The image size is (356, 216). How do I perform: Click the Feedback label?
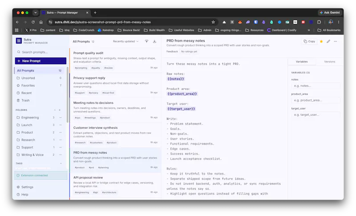tap(172, 52)
